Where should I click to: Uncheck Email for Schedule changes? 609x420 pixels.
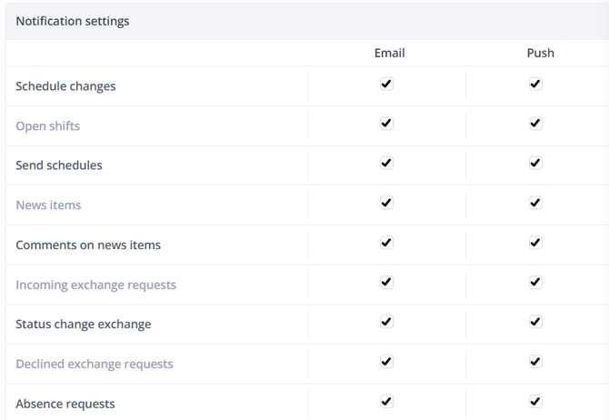(386, 84)
